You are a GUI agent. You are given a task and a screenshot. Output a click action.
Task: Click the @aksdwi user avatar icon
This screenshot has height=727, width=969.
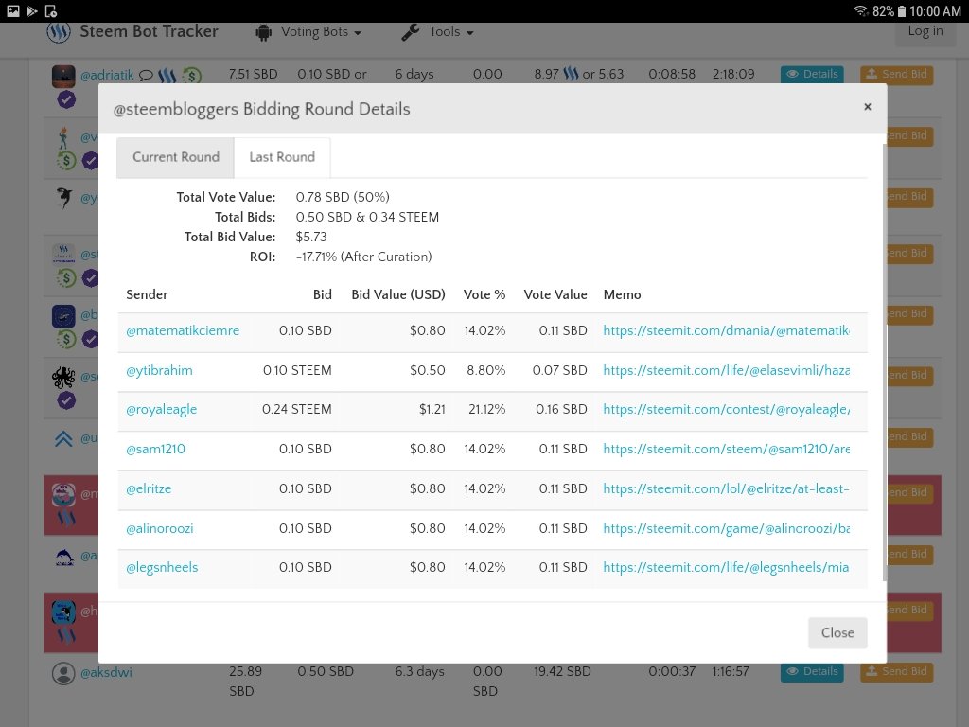[x=63, y=673]
